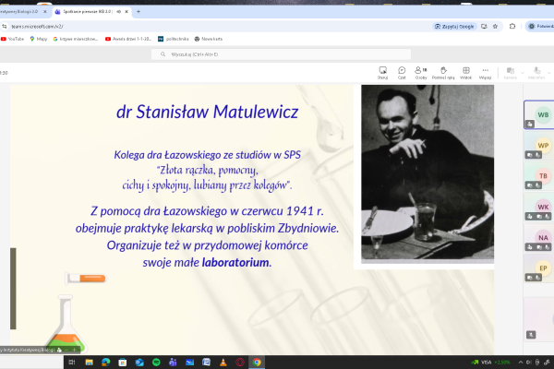
Task: Toggle the Mikrofon button
Action: 536,73
